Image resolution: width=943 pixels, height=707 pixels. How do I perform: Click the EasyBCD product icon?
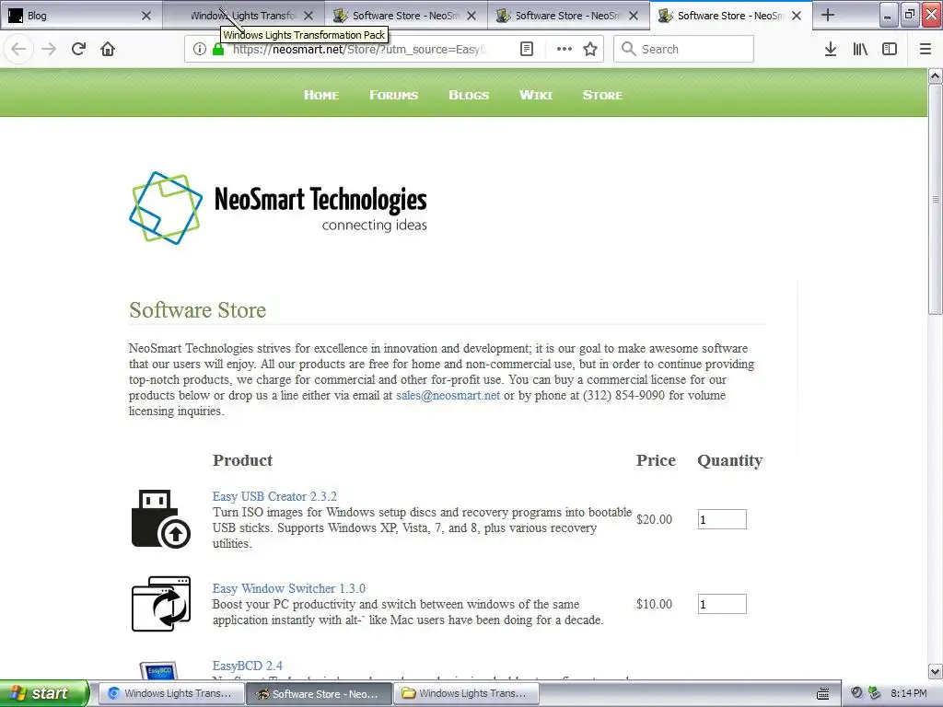(159, 669)
